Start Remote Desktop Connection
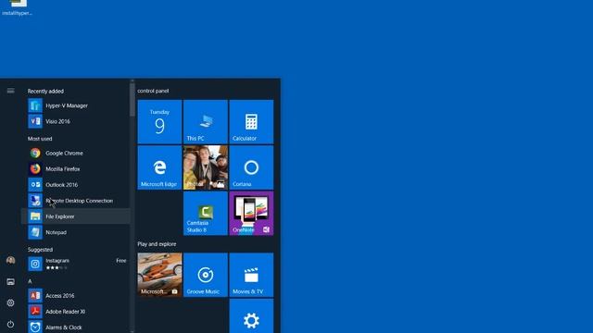 76,201
